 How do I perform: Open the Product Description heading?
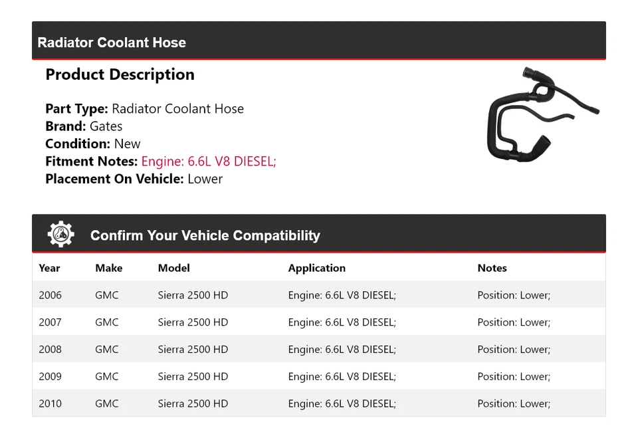(x=120, y=74)
